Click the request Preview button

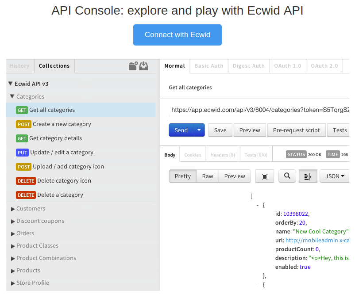tap(250, 130)
